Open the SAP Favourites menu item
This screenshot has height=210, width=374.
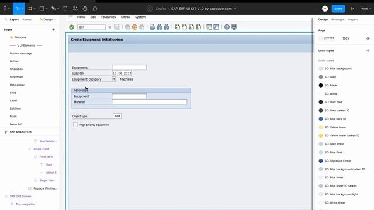[x=108, y=17]
